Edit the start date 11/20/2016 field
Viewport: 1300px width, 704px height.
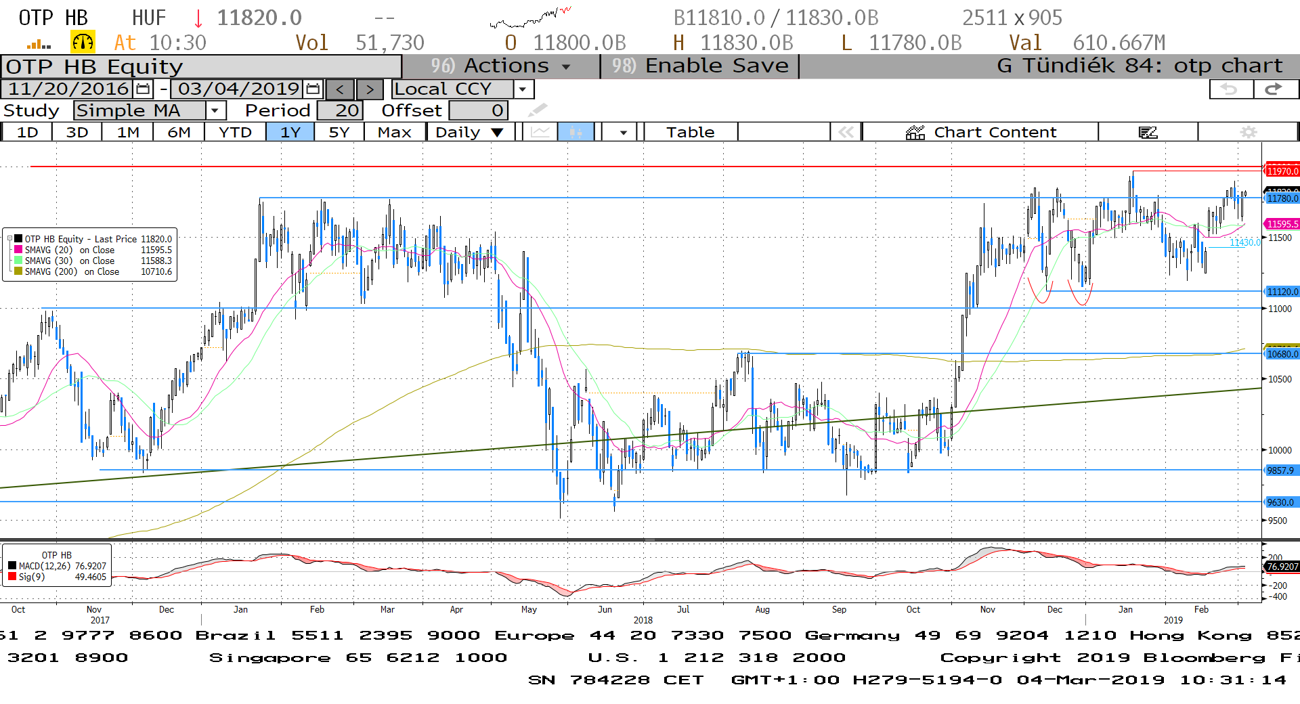(x=68, y=89)
